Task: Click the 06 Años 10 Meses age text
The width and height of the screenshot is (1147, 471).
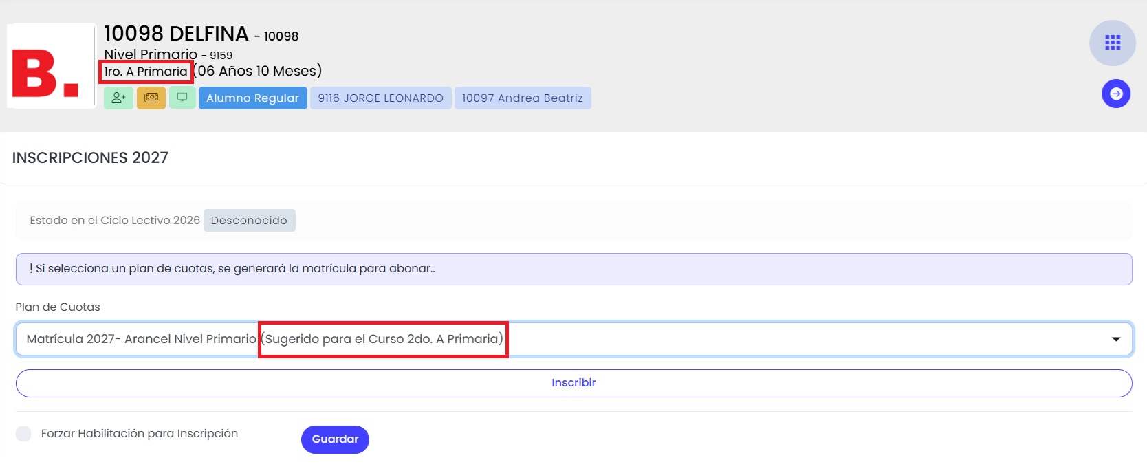Action: pyautogui.click(x=258, y=71)
